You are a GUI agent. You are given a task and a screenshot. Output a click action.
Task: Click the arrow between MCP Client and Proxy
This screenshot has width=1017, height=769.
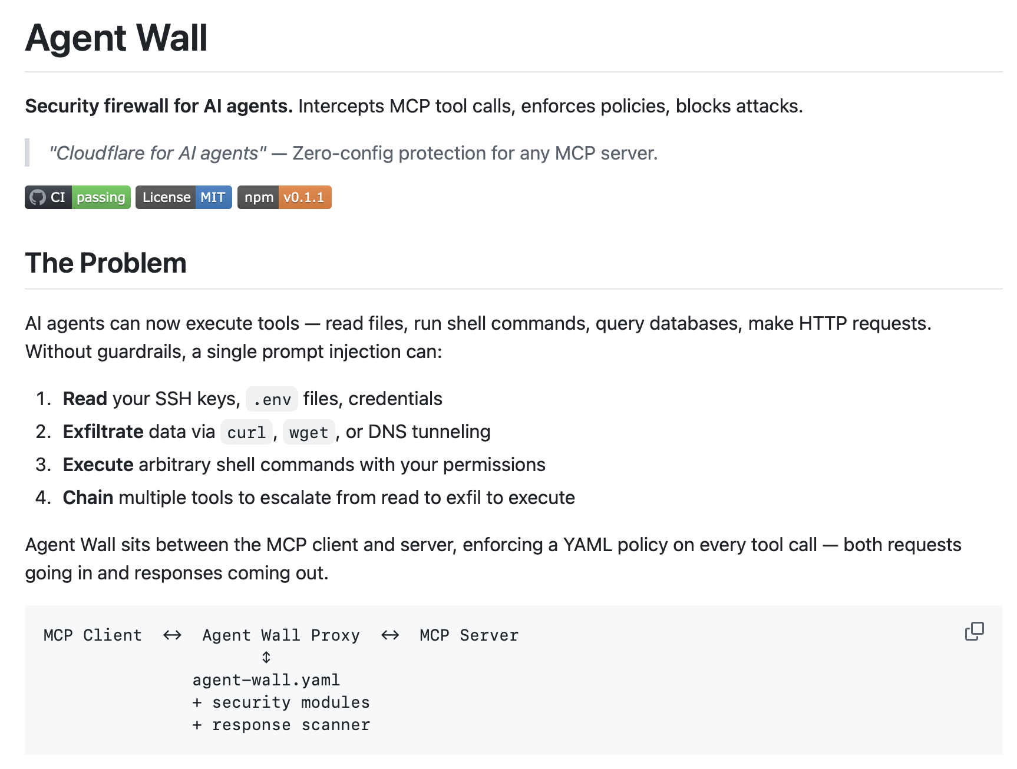pos(172,635)
